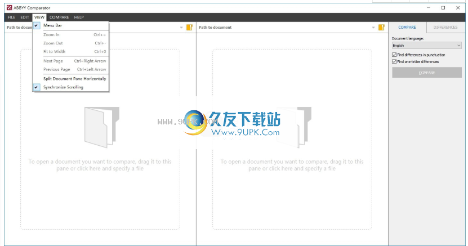Open the Document language dropdown
Image resolution: width=468 pixels, height=246 pixels.
(x=426, y=46)
